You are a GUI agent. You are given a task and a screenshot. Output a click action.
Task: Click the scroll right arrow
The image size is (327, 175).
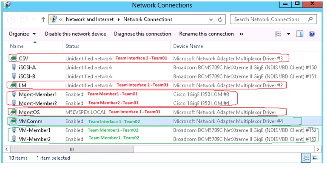click(x=318, y=149)
